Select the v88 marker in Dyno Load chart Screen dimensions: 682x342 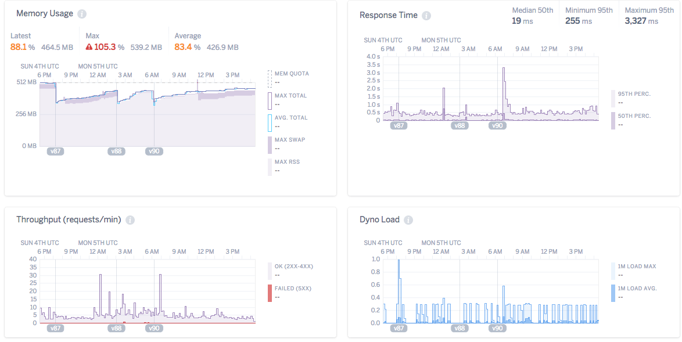pos(460,328)
